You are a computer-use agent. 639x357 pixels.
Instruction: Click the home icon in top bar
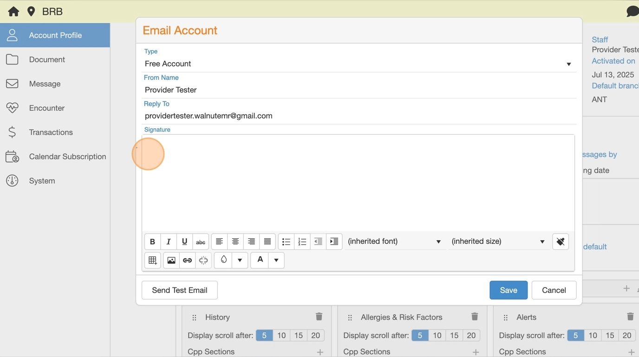coord(13,12)
